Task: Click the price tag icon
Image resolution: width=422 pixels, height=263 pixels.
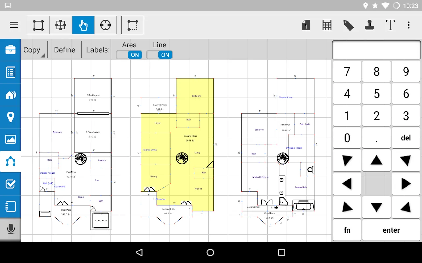Action: click(348, 25)
